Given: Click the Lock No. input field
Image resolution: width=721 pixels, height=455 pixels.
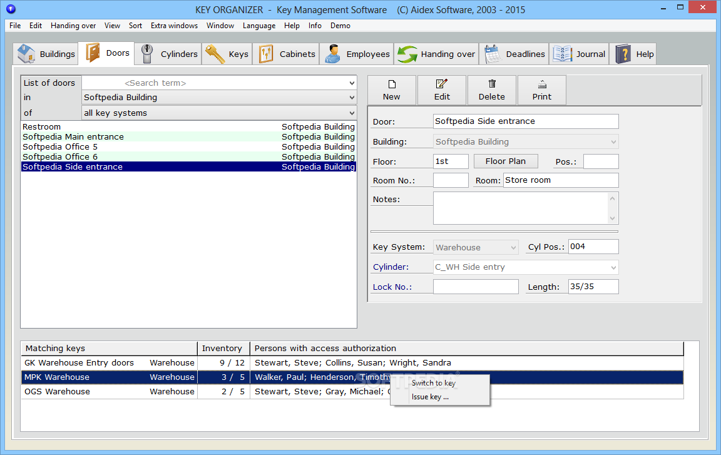Looking at the screenshot, I should pyautogui.click(x=476, y=287).
